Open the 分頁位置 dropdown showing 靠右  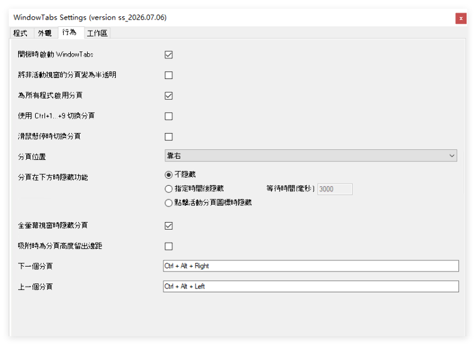(311, 156)
